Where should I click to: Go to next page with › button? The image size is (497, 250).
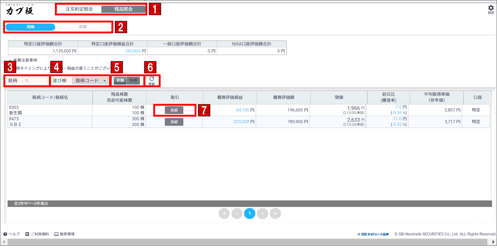[262, 213]
